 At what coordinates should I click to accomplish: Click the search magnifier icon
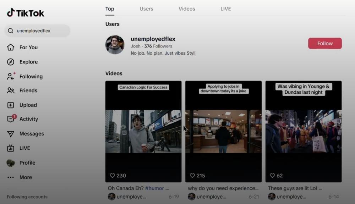11,31
